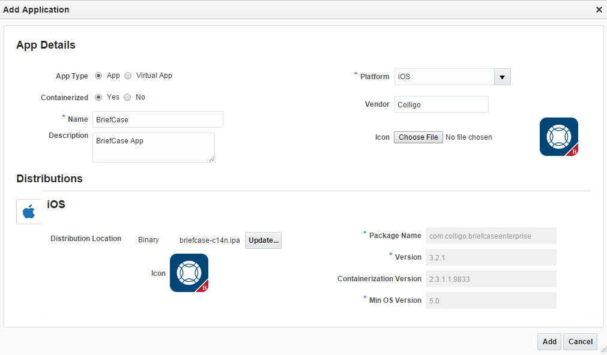The height and width of the screenshot is (355, 607).
Task: Click the Platform field showing iOS
Action: [444, 77]
